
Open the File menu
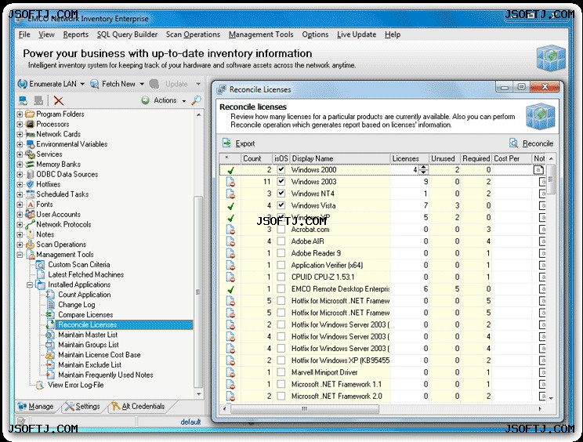pyautogui.click(x=24, y=34)
